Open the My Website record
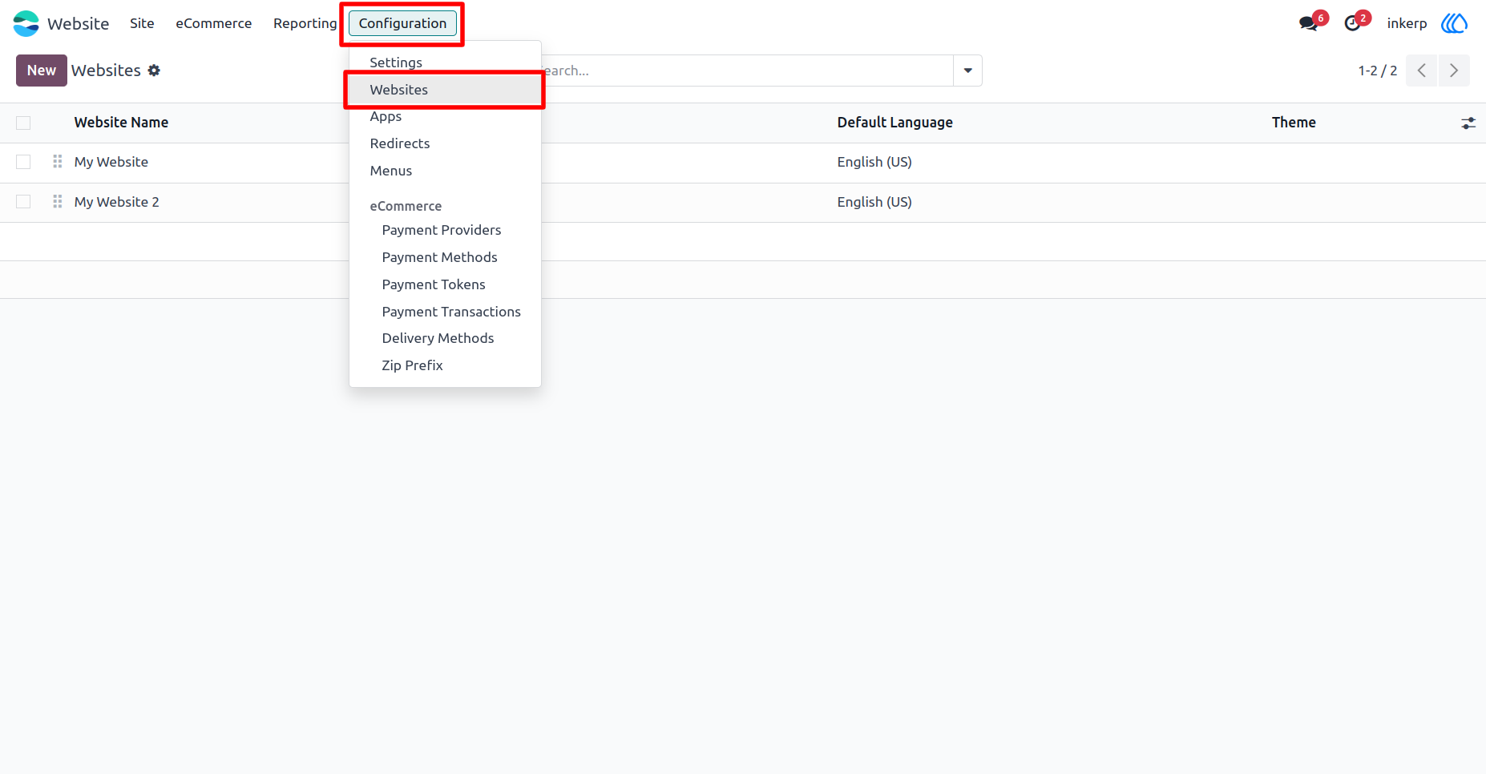Viewport: 1486px width, 774px height. point(111,162)
